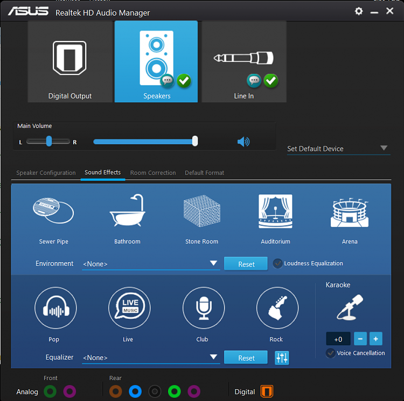This screenshot has height=401, width=404.
Task: Decrease karaoke key with minus button
Action: pos(360,339)
